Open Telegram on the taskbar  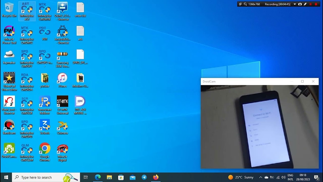tap(144, 177)
